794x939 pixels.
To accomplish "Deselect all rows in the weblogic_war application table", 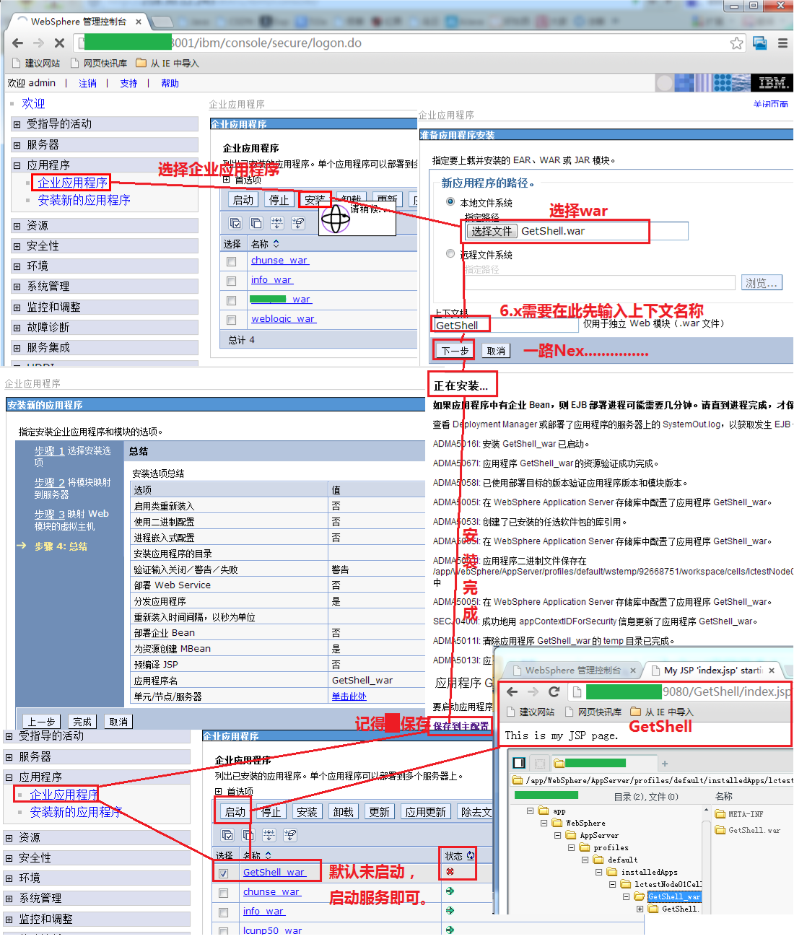I will tap(256, 223).
